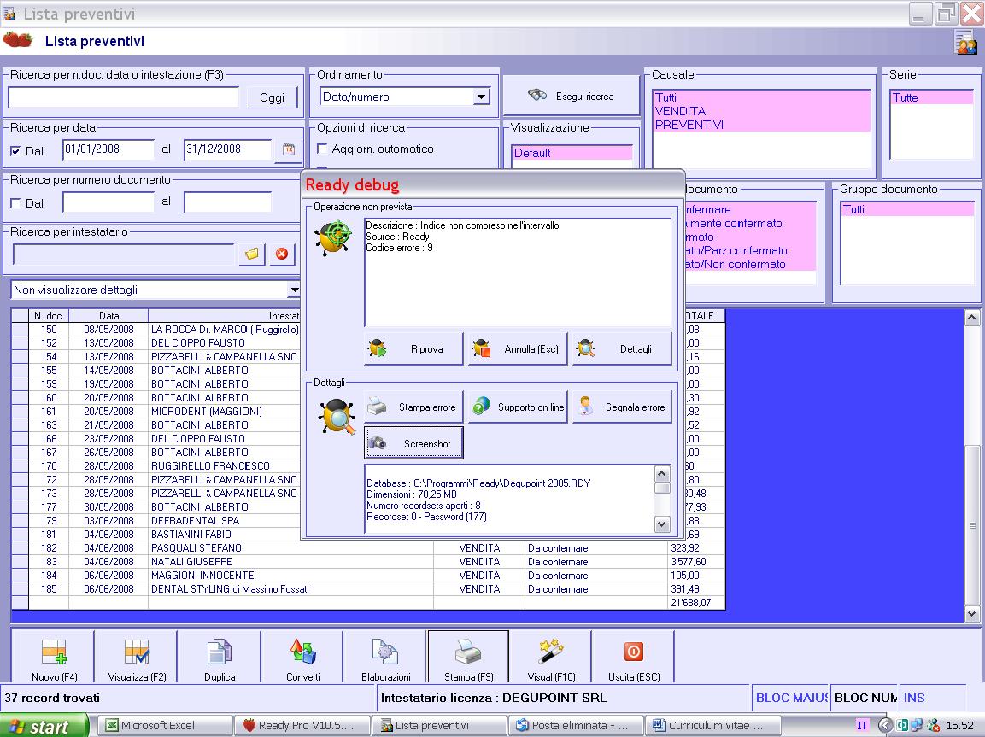Expand the Ordinamento Data/numero dropdown

[482, 97]
